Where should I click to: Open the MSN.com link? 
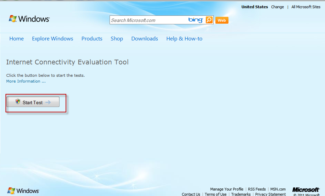coord(278,189)
